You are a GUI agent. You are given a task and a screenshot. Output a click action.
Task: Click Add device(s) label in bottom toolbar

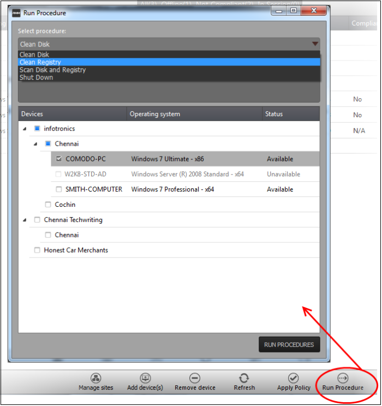point(145,387)
